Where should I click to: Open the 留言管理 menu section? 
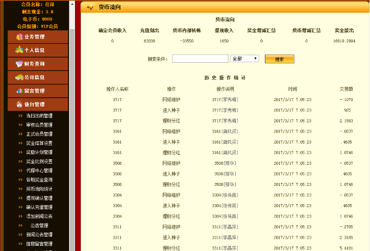[x=38, y=91]
